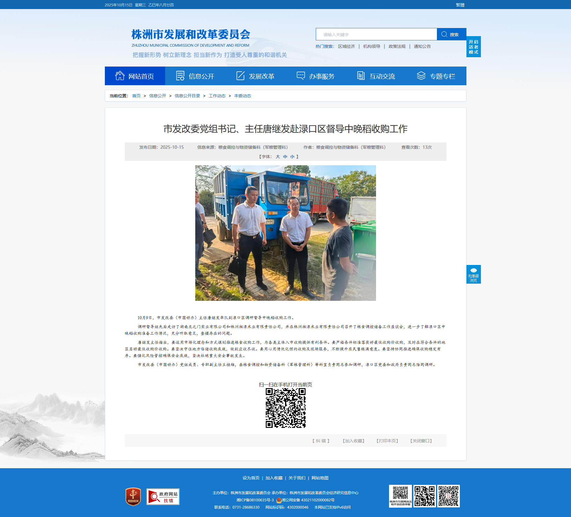This screenshot has width=571, height=517.
Task: Select 区域经济 hot search term
Action: [346, 46]
